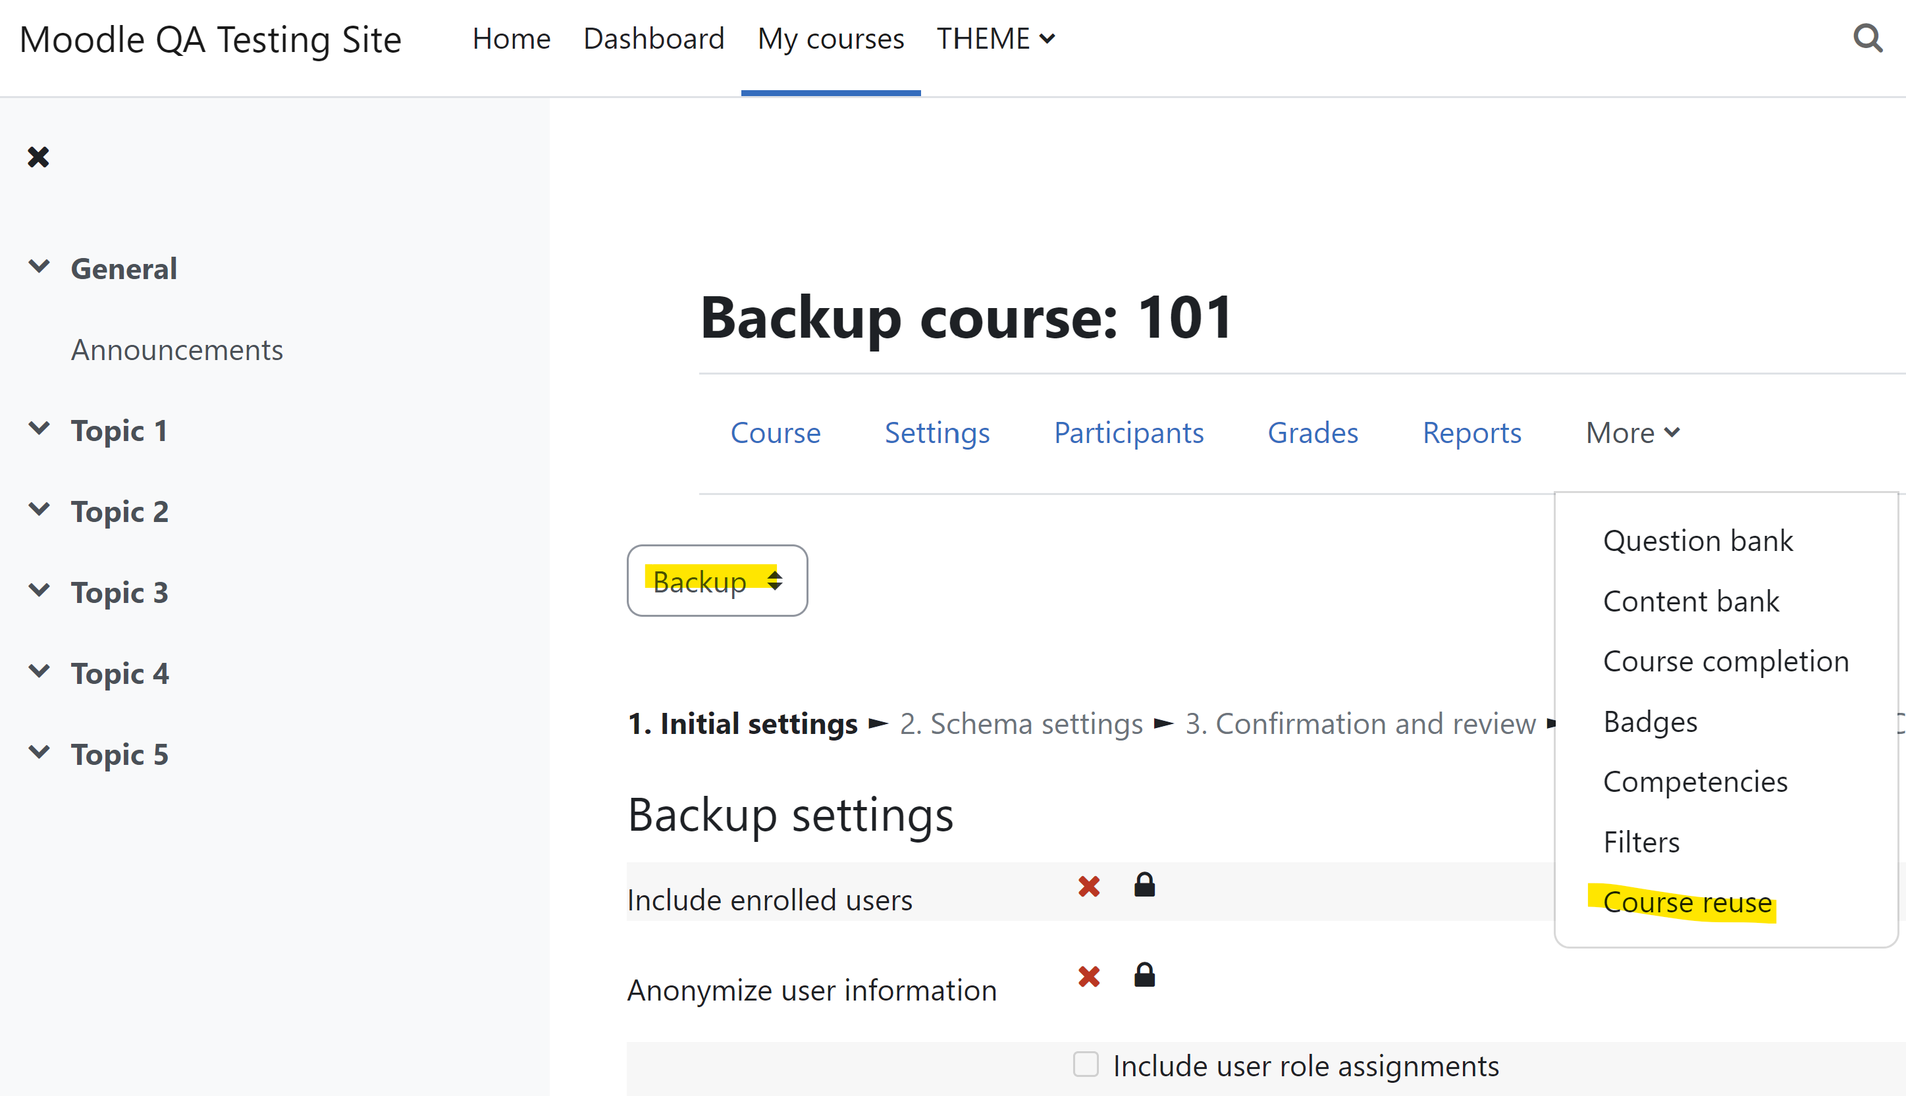
Task: Open Topic 4 in course index
Action: 120,673
